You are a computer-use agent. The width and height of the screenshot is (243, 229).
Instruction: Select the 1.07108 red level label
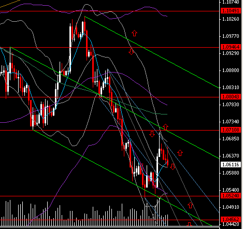point(231,130)
